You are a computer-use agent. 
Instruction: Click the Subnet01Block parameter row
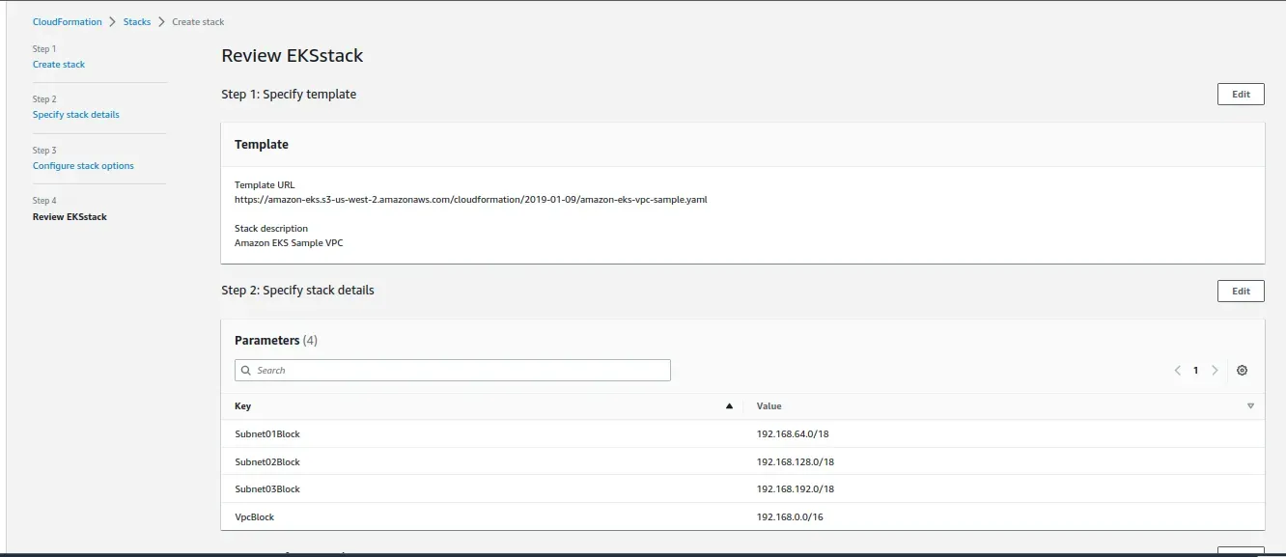[267, 434]
